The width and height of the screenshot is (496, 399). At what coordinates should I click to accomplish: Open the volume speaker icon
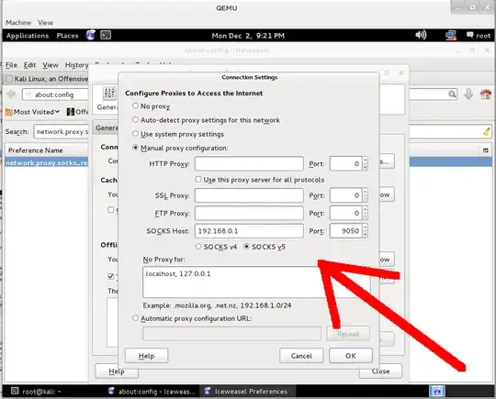[421, 35]
